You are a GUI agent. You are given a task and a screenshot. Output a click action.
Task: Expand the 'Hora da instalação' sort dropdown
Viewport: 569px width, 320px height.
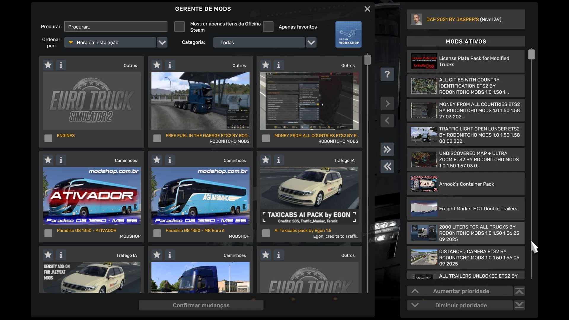point(162,42)
